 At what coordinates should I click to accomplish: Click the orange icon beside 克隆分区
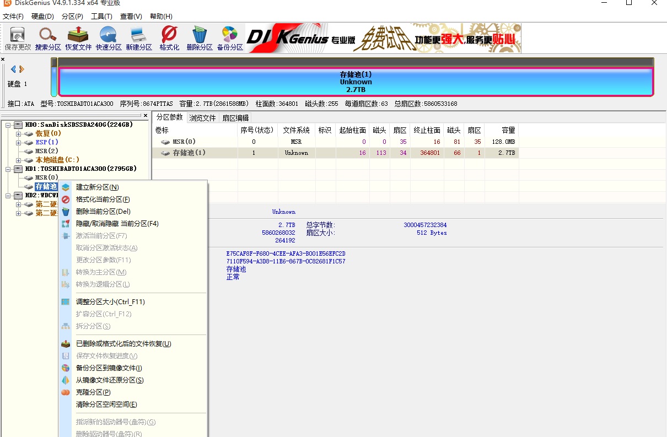pos(66,392)
